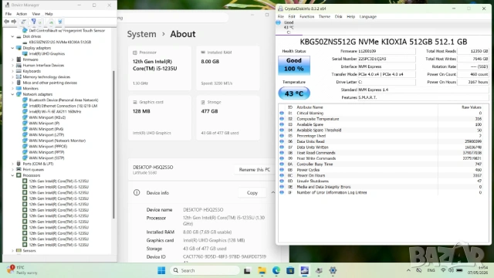Viewport: 494px width, 278px height.
Task: Click the Good 100 % health status button
Action: (x=294, y=65)
